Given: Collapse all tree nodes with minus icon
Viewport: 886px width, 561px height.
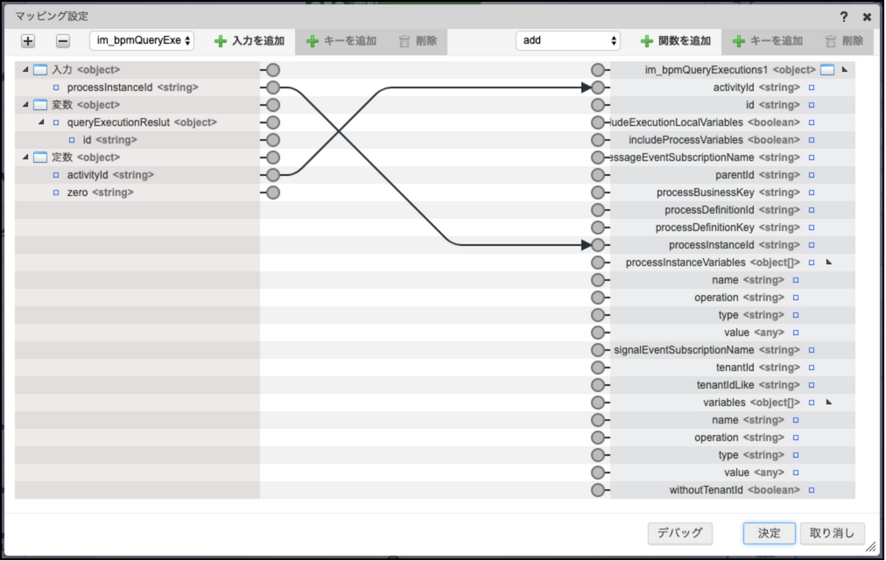Looking at the screenshot, I should (x=63, y=40).
